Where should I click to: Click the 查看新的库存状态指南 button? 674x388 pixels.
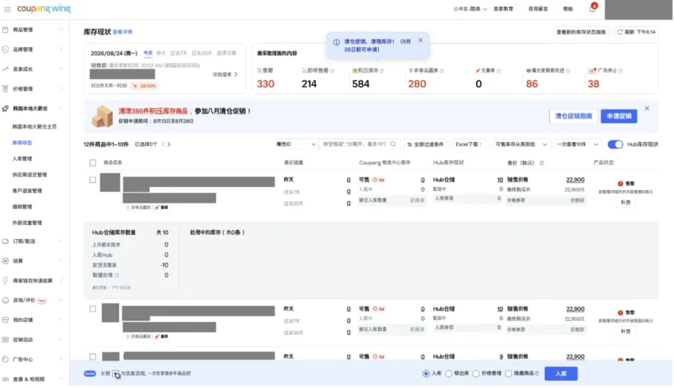click(x=580, y=32)
